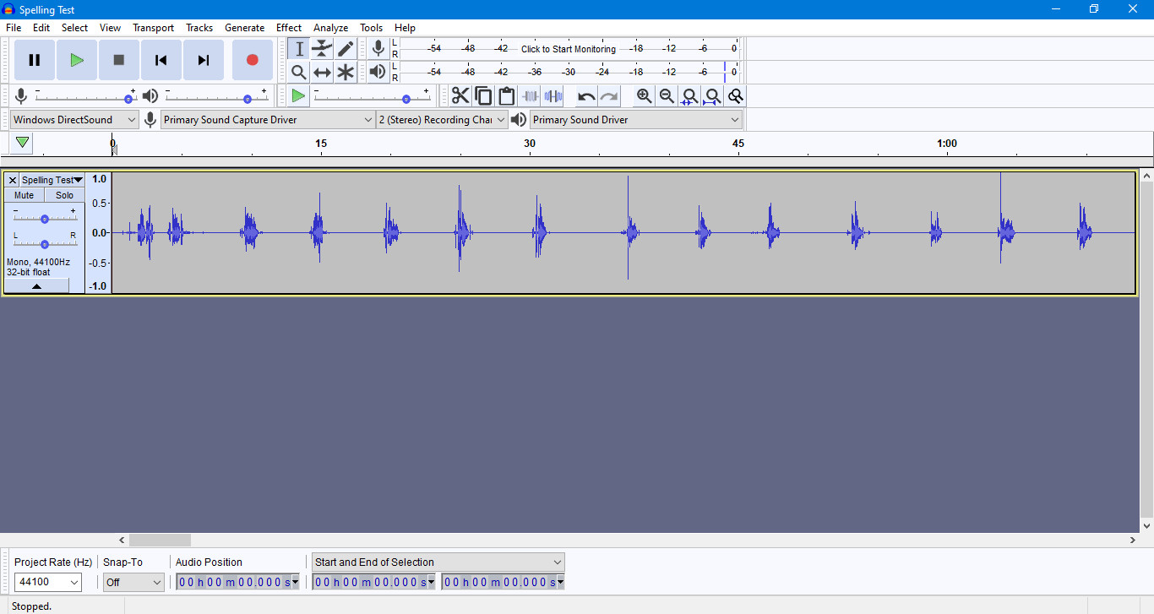Select the Draw pencil tool

(346, 49)
